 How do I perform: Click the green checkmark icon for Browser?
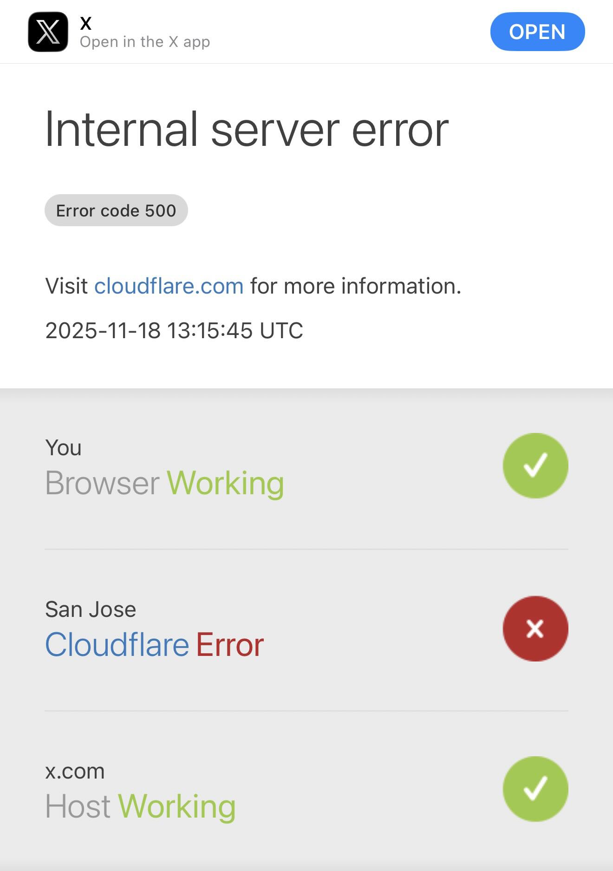pos(535,465)
